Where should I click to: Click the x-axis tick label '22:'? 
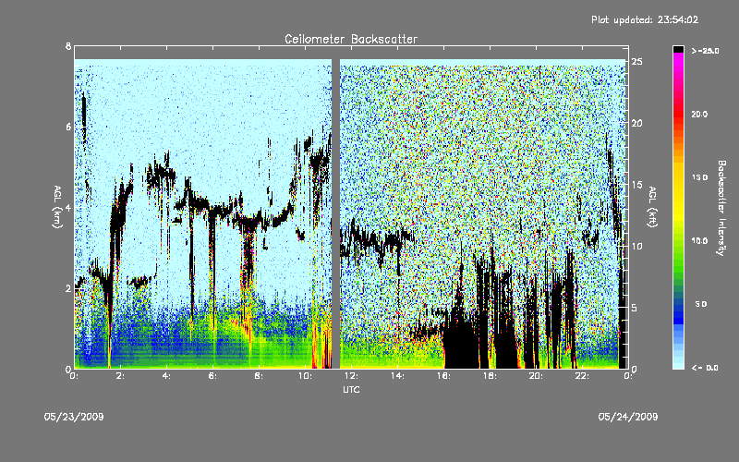(x=582, y=376)
